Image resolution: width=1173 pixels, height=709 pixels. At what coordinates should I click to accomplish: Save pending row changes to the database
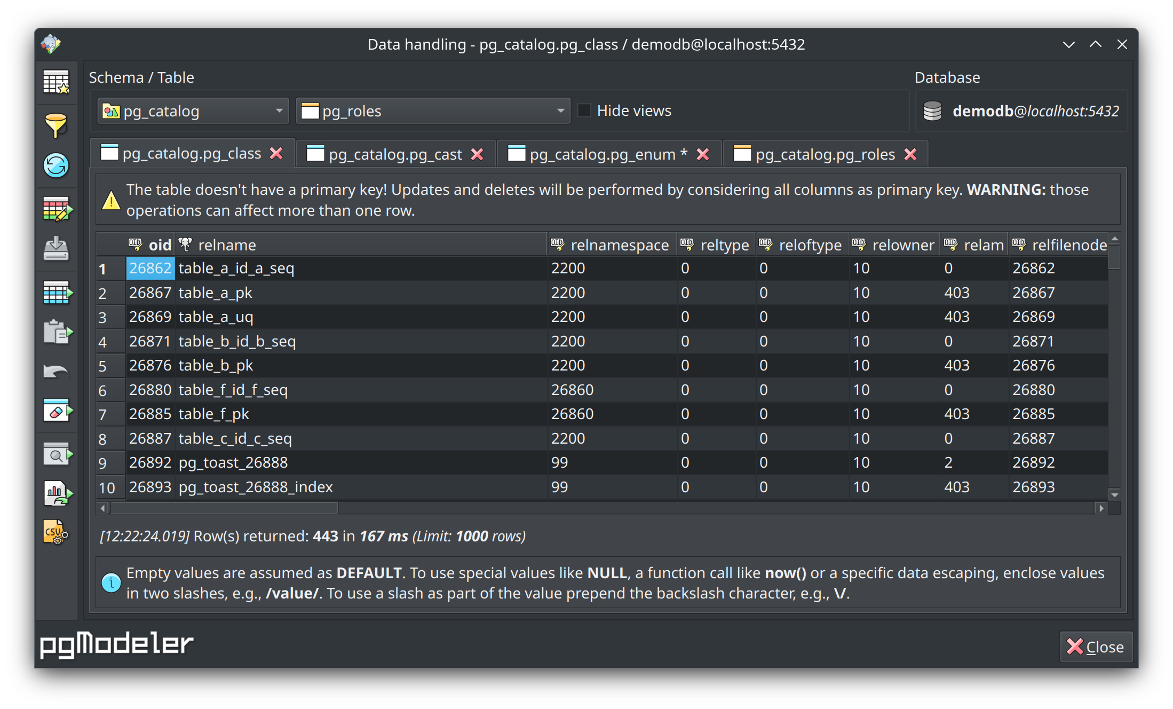click(x=57, y=249)
